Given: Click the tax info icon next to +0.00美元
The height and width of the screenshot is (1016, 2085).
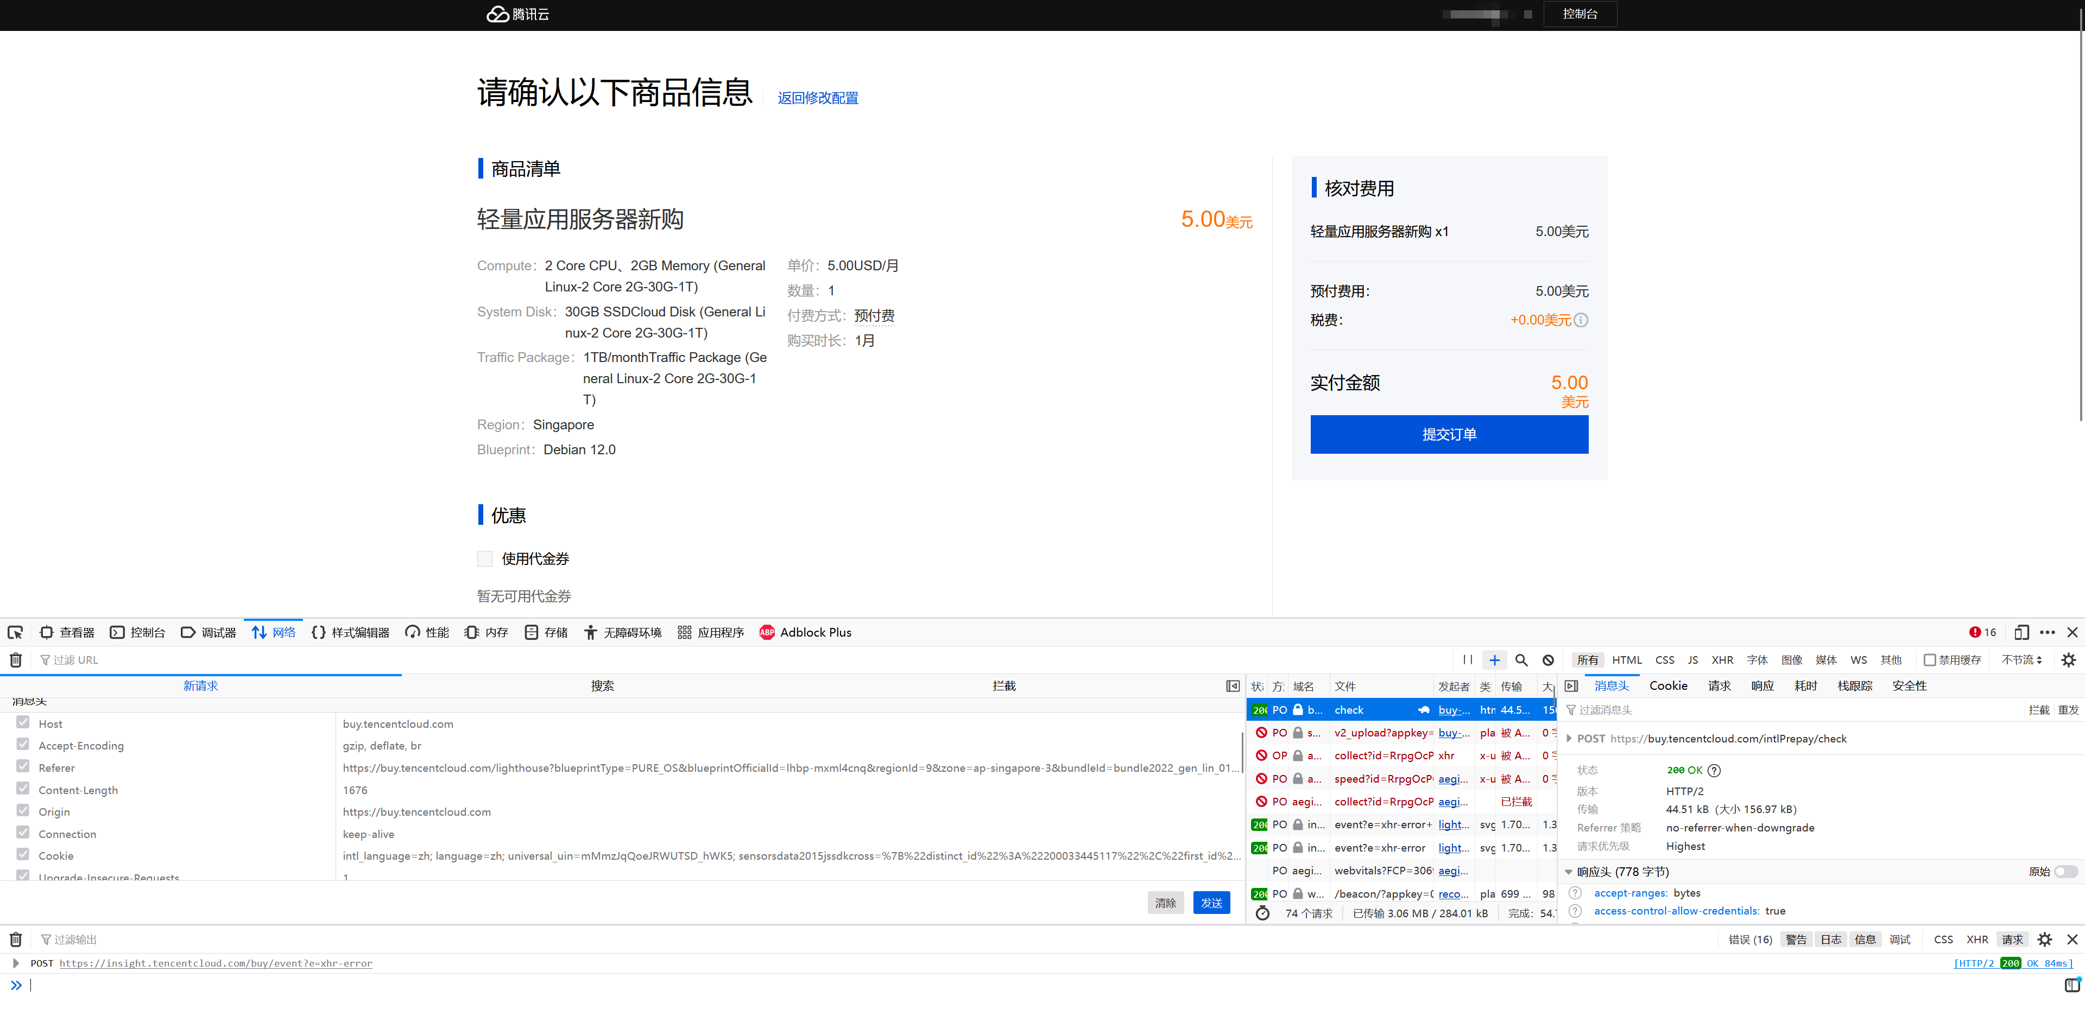Looking at the screenshot, I should click(1581, 320).
